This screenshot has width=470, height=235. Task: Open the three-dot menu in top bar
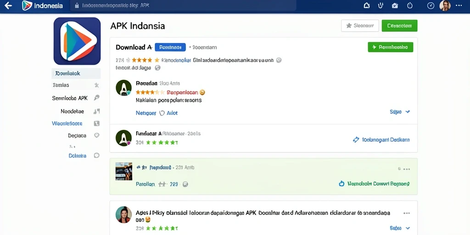[459, 6]
